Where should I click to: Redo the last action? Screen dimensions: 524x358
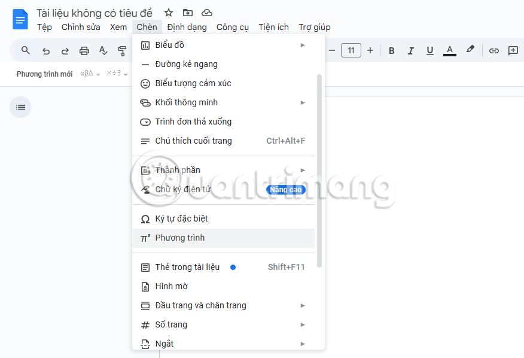click(x=65, y=51)
